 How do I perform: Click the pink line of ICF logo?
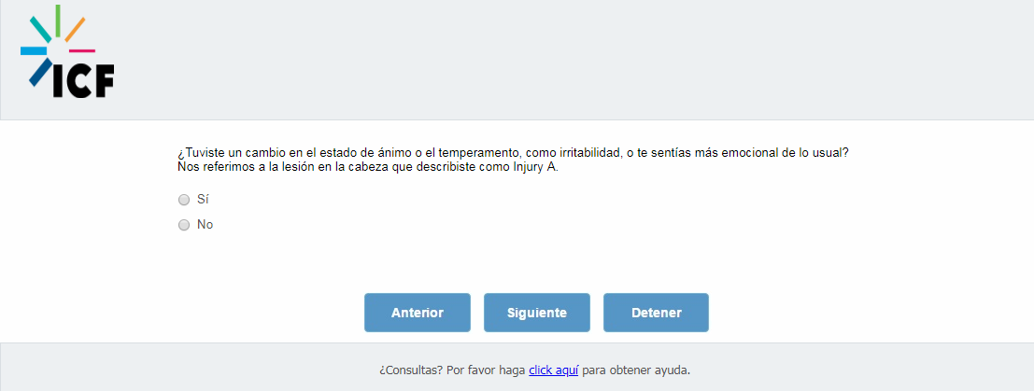click(82, 50)
